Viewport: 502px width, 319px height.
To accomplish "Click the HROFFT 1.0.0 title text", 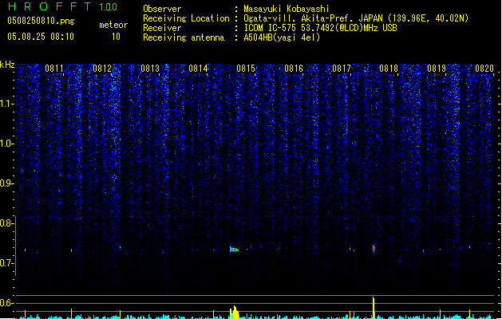I will tap(62, 6).
